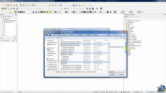Toggle the file dialog preview pane icon

tap(121, 38)
